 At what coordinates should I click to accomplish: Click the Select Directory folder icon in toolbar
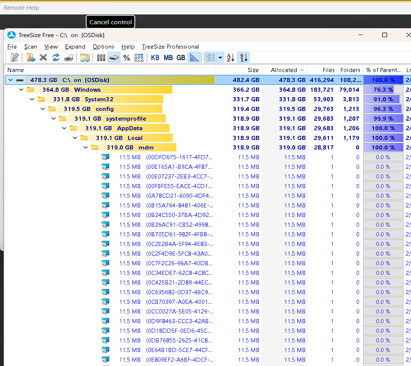pos(31,58)
